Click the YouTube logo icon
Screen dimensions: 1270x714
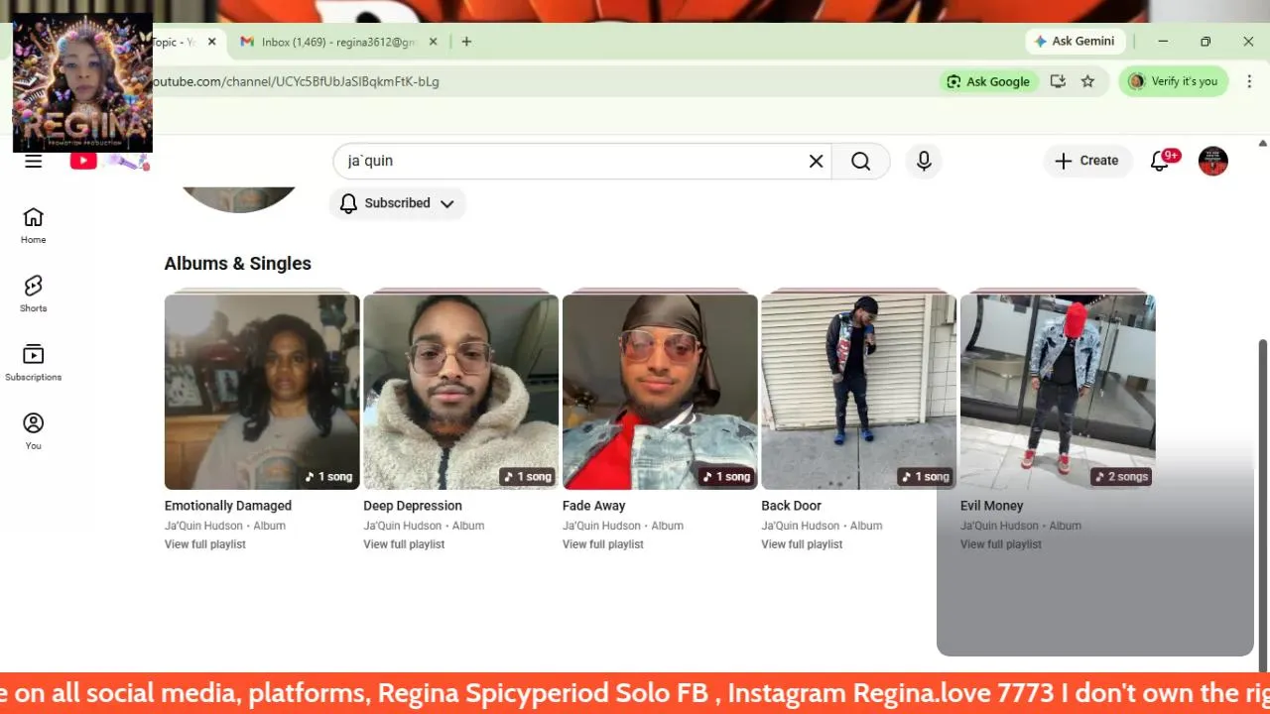(84, 161)
